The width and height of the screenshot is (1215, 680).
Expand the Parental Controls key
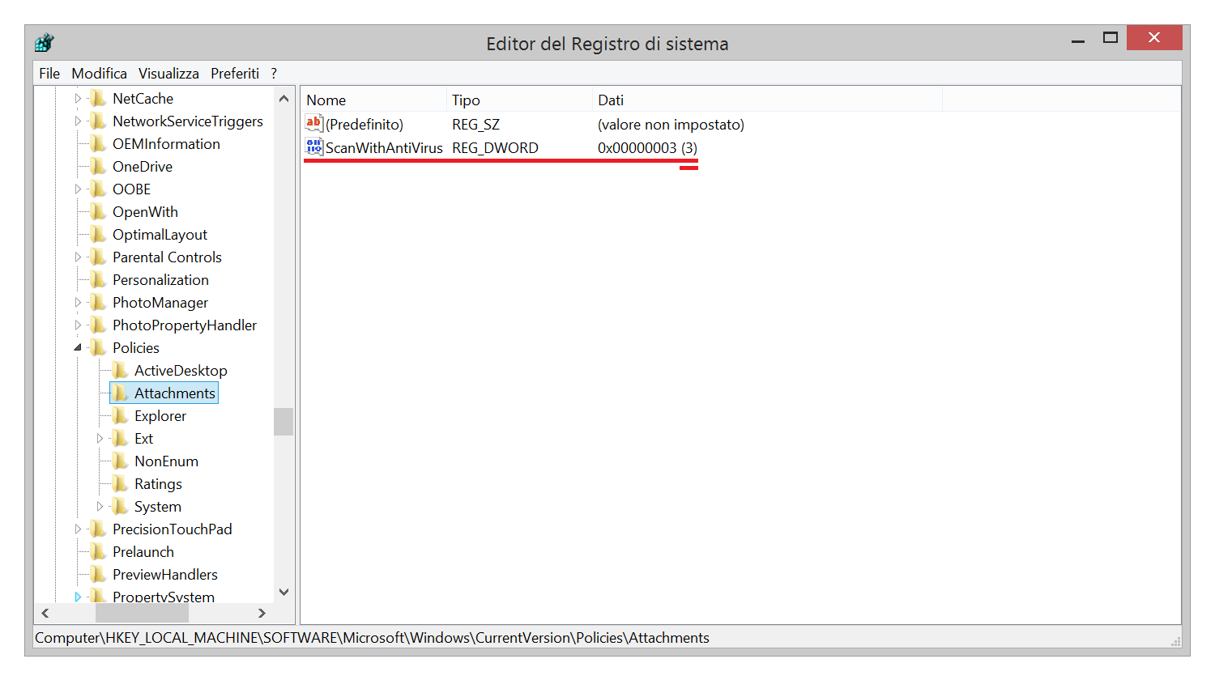[78, 257]
